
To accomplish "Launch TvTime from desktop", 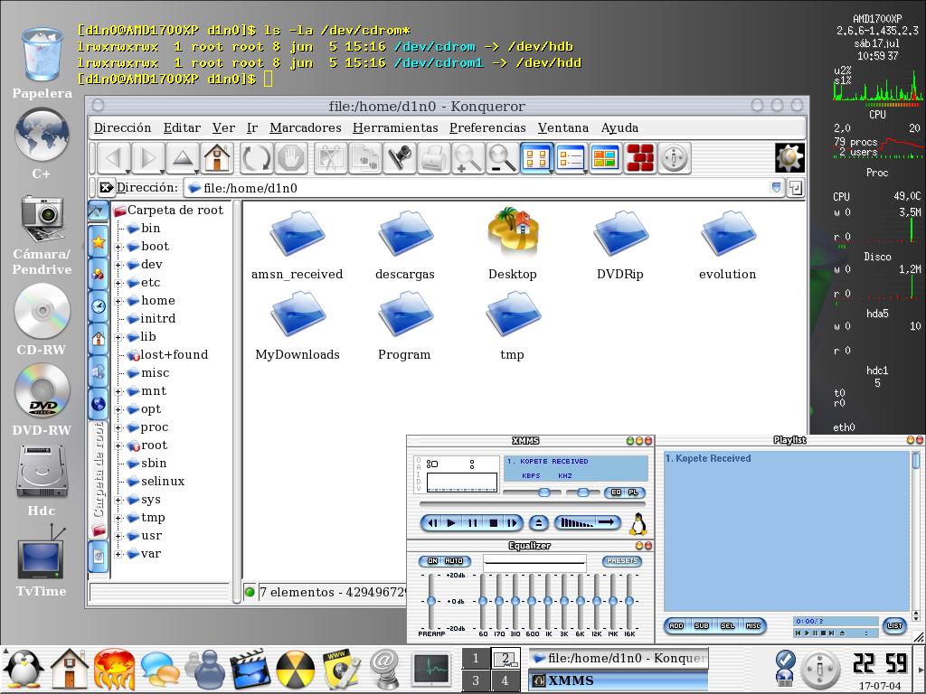I will (x=42, y=562).
